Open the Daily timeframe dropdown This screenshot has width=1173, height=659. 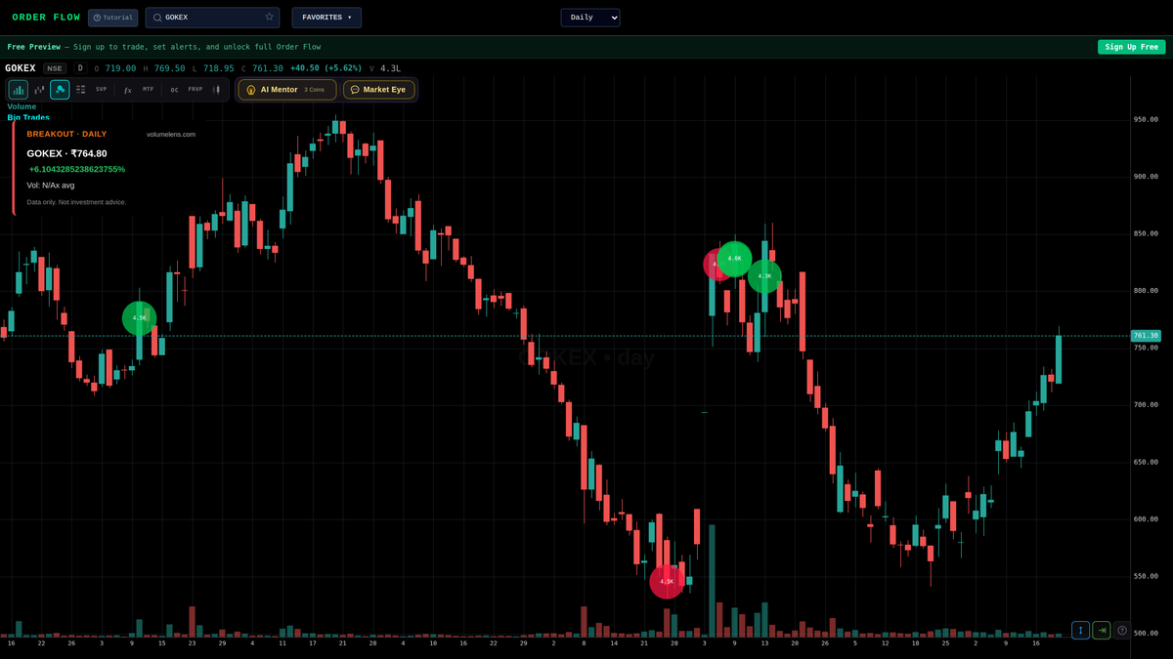[589, 17]
